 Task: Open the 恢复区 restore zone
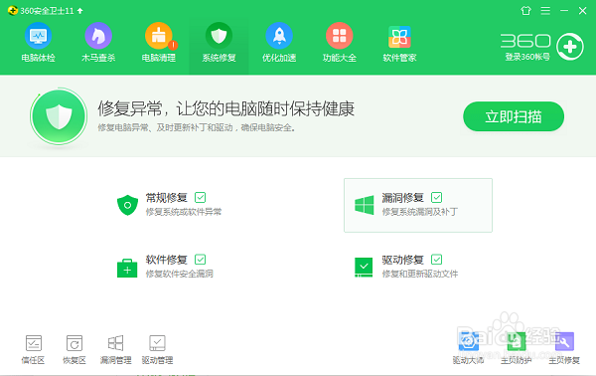[74, 349]
